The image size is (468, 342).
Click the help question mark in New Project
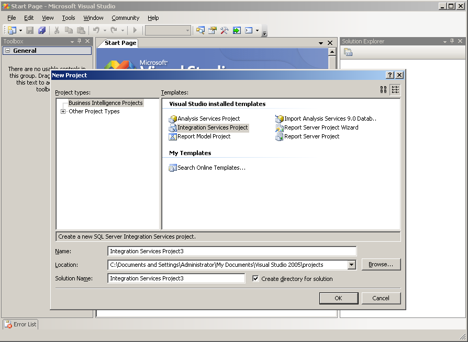point(390,75)
